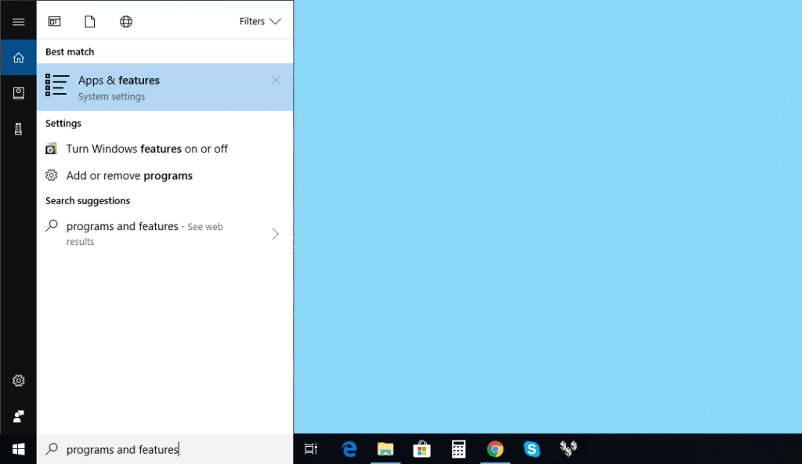
Task: Filter search results by Documents
Action: 89,20
